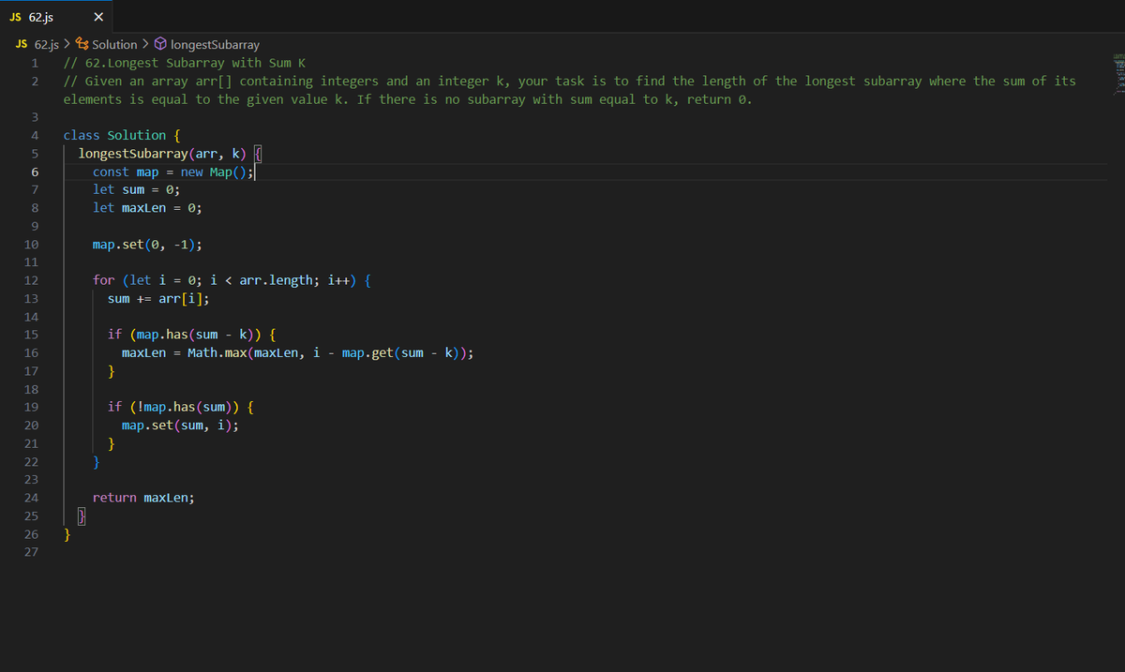Click the Solution class symbol icon in breadcrumb

click(82, 44)
